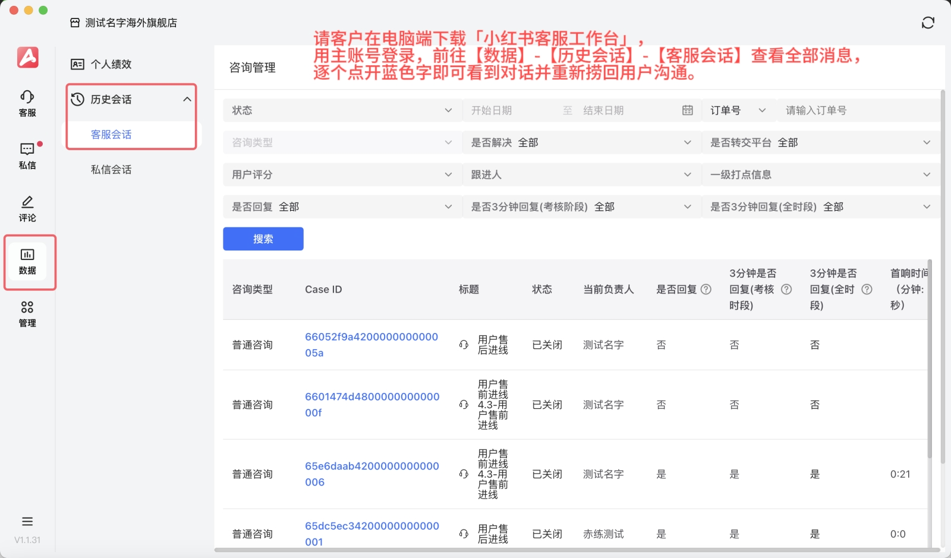Screen dimensions: 951x558
Task: Open the 一级打点信息 dropdown
Action: click(x=821, y=175)
